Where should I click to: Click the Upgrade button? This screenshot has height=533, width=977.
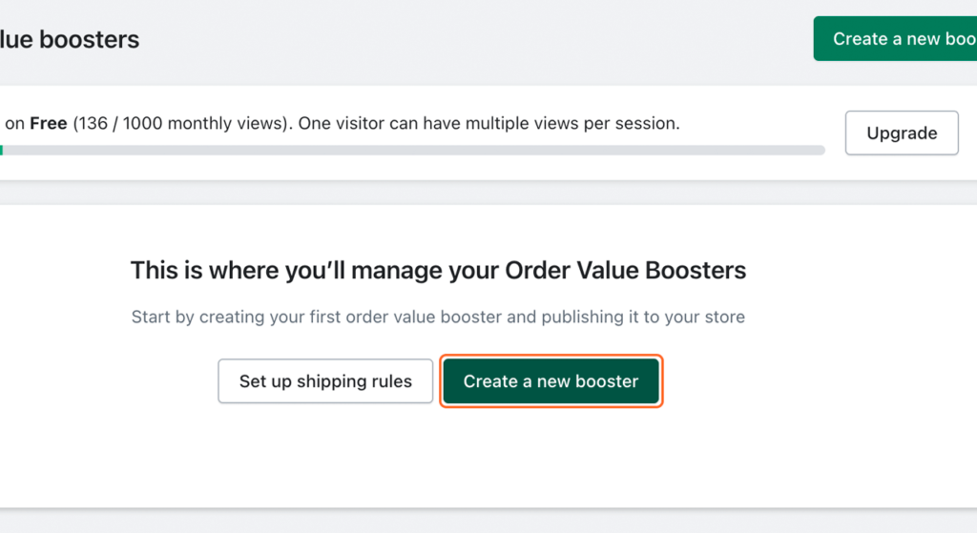pyautogui.click(x=901, y=133)
